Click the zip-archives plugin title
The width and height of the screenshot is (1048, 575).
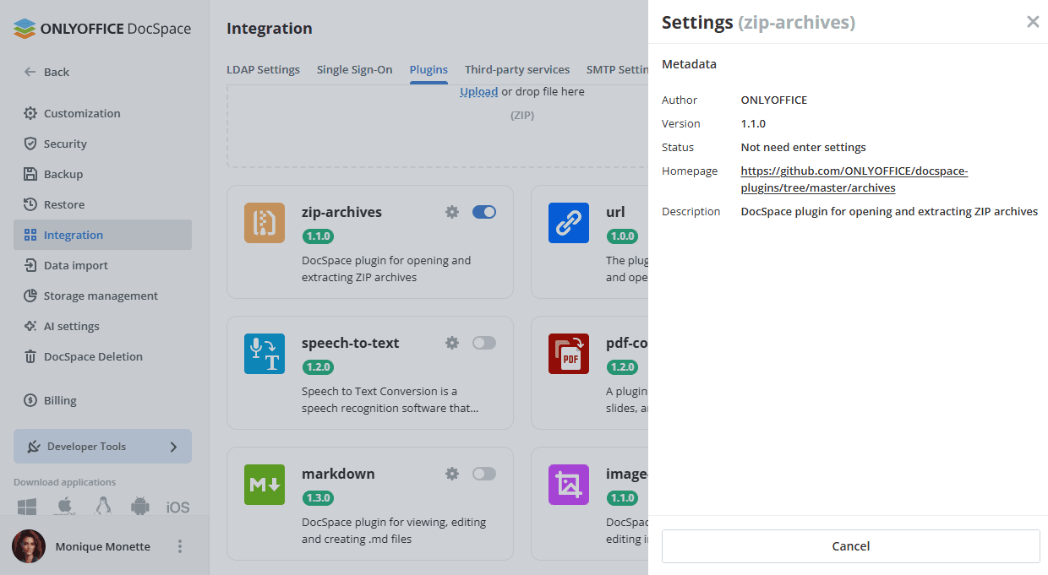click(341, 212)
